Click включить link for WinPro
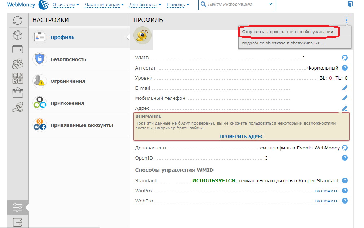This screenshot has height=228, width=364. [326, 191]
